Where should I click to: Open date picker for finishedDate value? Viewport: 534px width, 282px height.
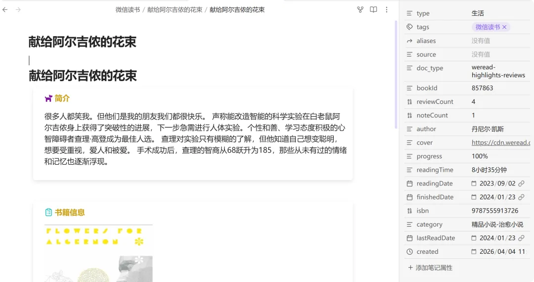474,197
